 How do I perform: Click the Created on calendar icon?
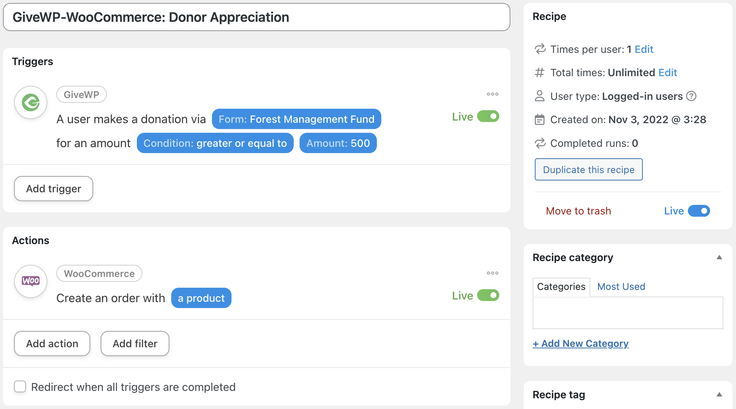540,119
